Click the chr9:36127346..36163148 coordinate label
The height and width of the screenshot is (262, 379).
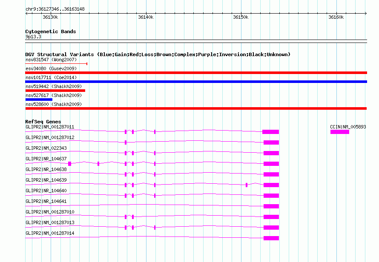55,9
